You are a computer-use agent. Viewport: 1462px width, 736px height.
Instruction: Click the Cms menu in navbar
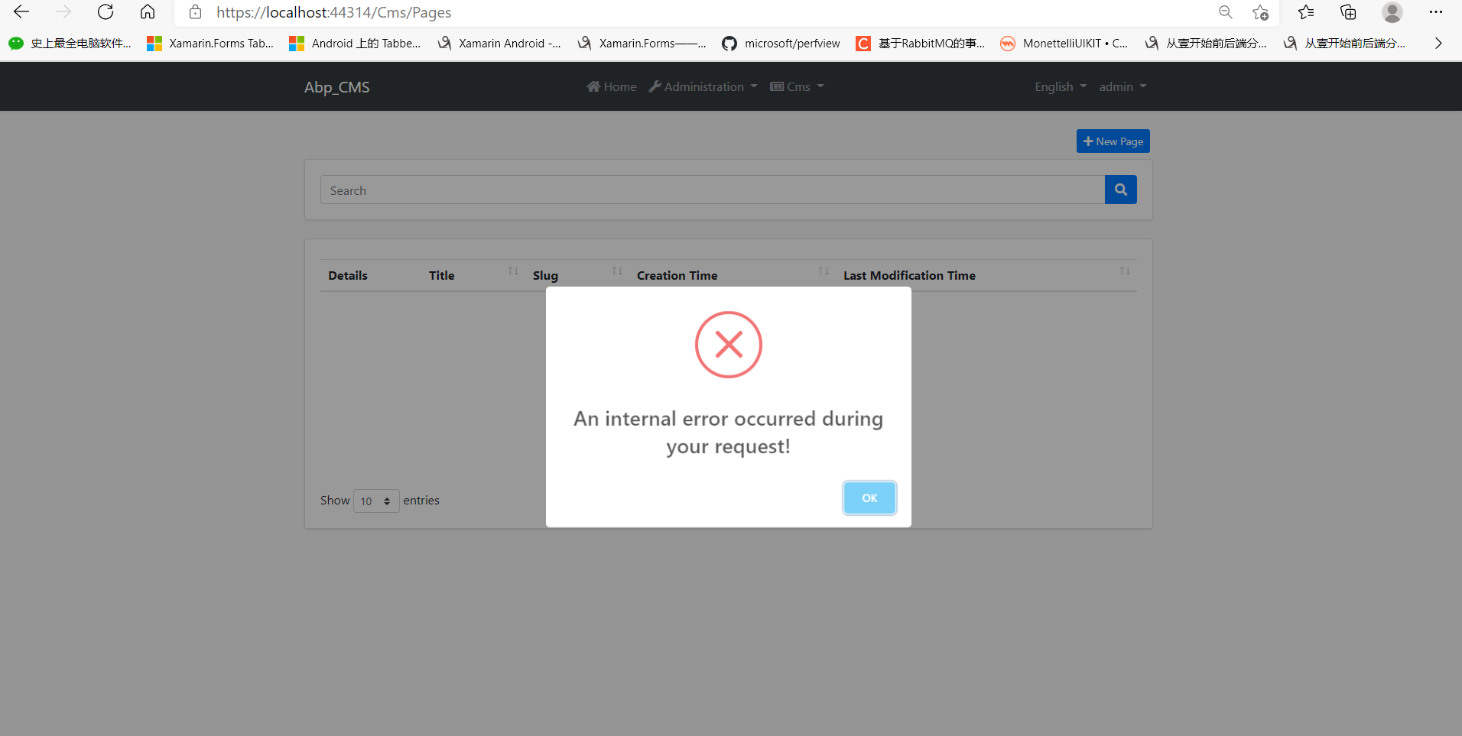click(797, 86)
